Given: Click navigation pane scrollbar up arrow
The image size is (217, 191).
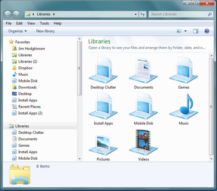Looking at the screenshot, I should [x=79, y=39].
